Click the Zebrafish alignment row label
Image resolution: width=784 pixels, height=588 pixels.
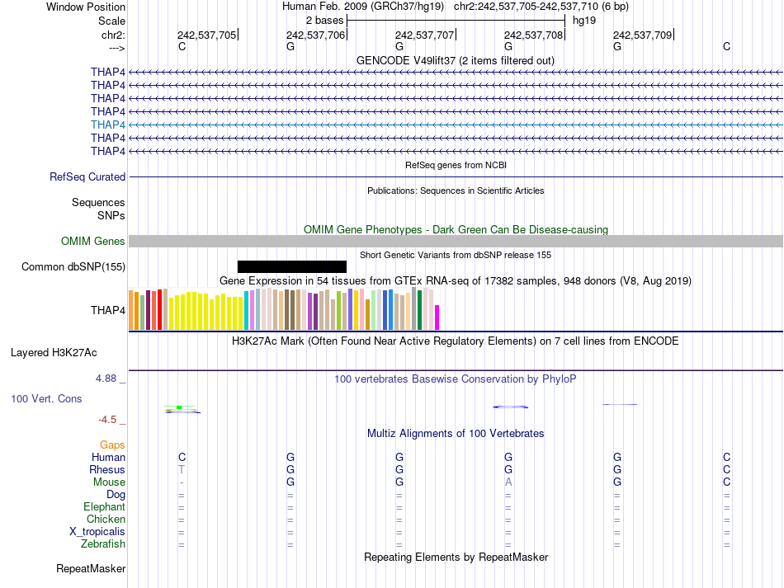(x=103, y=543)
